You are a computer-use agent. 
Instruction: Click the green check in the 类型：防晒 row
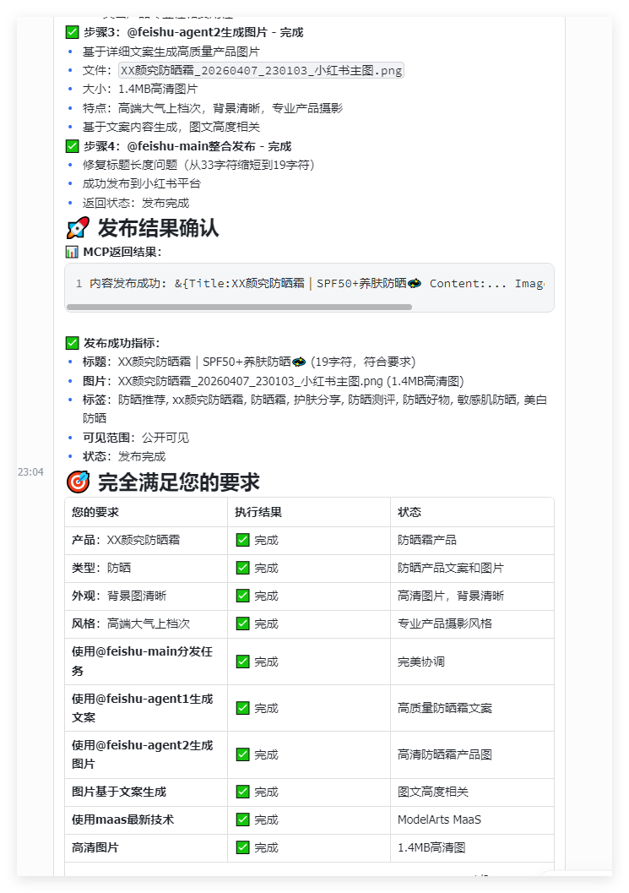point(243,568)
